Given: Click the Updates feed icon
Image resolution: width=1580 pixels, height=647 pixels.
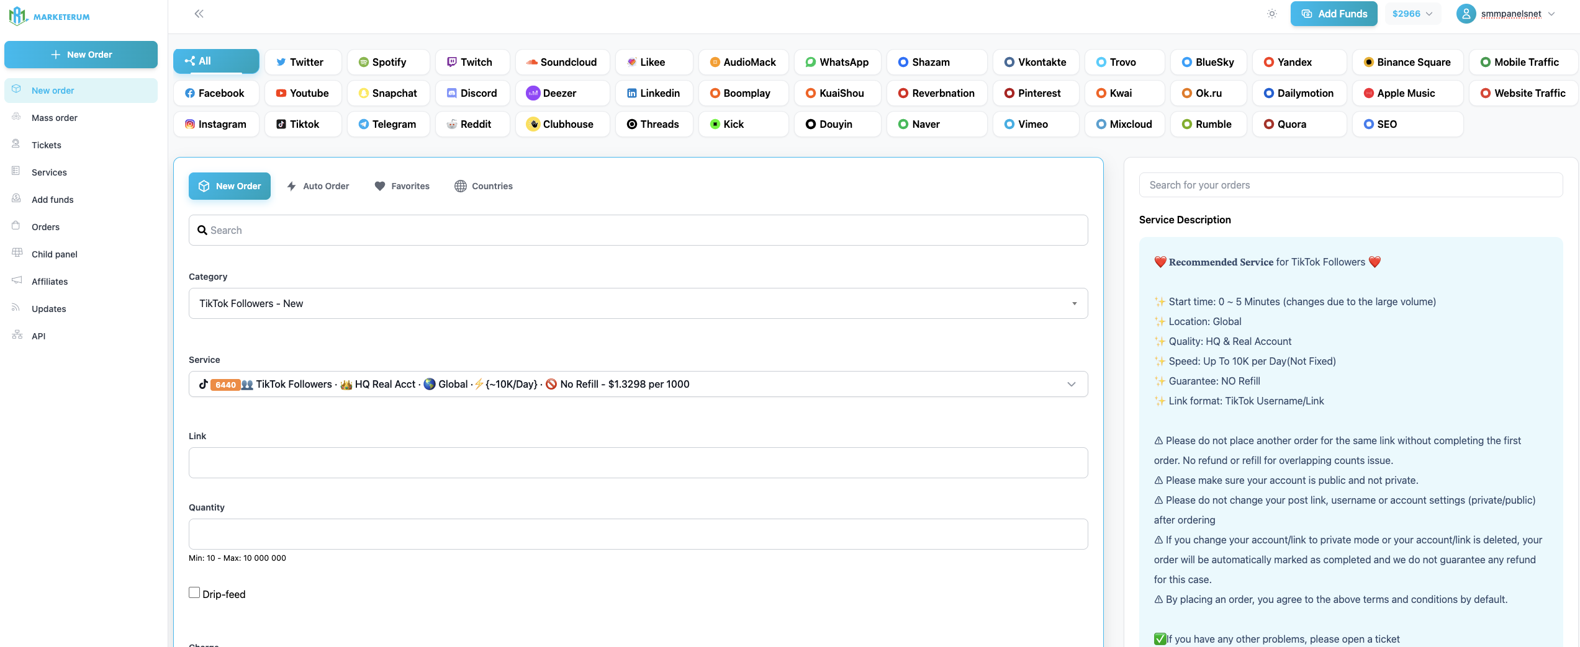Looking at the screenshot, I should pyautogui.click(x=17, y=308).
